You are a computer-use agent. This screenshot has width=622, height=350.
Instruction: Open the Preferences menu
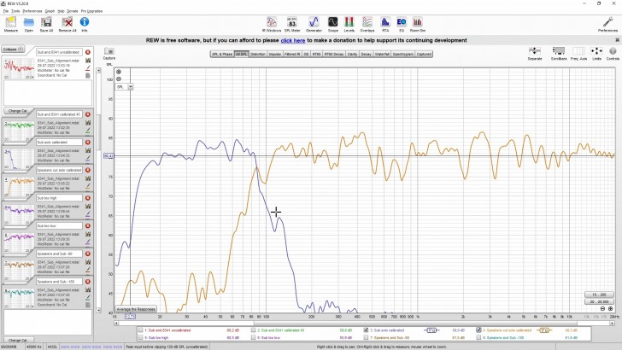click(32, 11)
